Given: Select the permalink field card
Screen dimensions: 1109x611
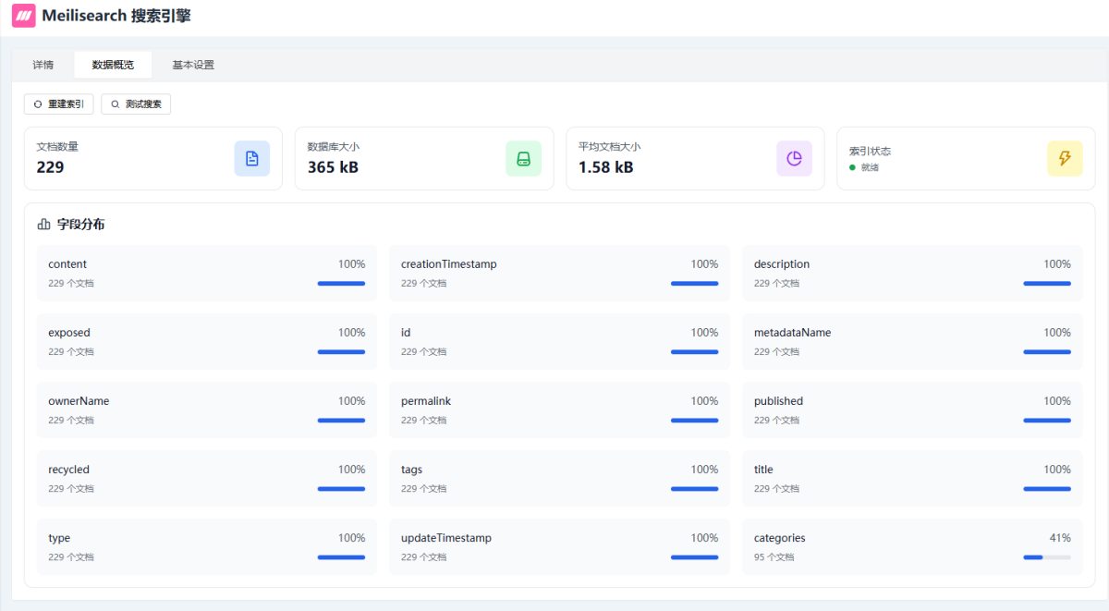Looking at the screenshot, I should point(558,409).
